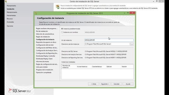The height and width of the screenshot is (95, 169).
Task: Select the Configuración de Reporting Services step
Action: click(x=47, y=53)
